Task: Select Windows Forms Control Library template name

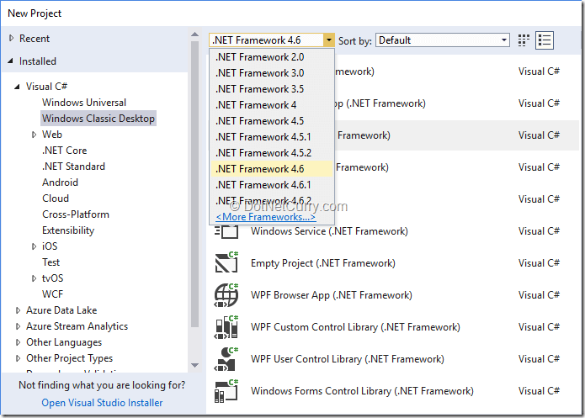Action: [x=362, y=391]
